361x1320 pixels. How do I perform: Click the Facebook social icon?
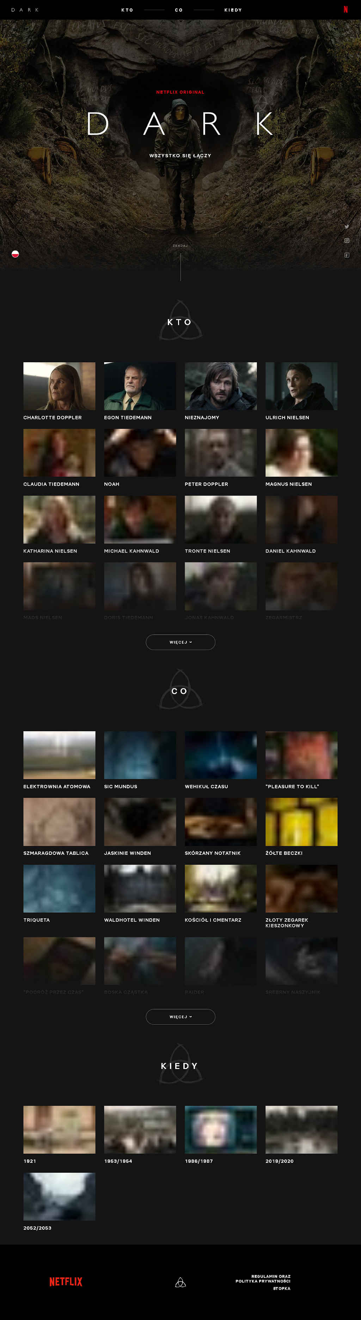click(347, 255)
